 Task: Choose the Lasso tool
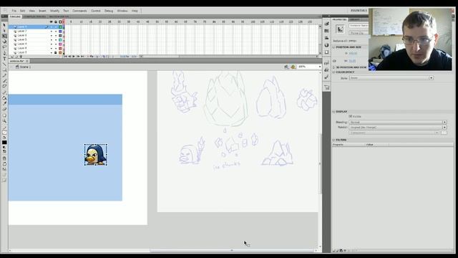click(4, 47)
